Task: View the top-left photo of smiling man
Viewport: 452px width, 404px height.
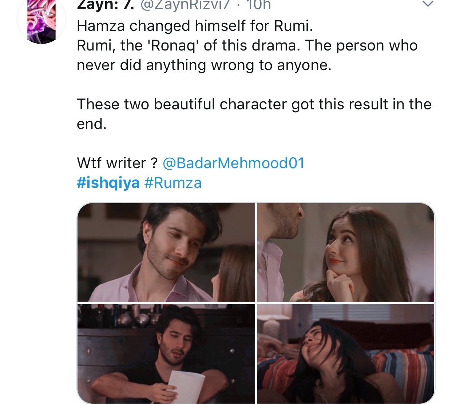Action: 166,252
